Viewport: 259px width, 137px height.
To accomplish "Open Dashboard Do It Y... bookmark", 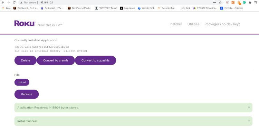I will (26, 8).
